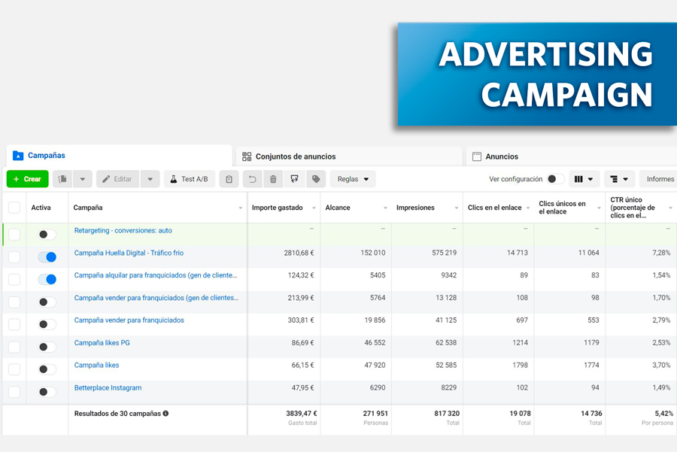Viewport: 677px width, 452px height.
Task: Toggle the Ver configuración switch
Action: tap(555, 179)
